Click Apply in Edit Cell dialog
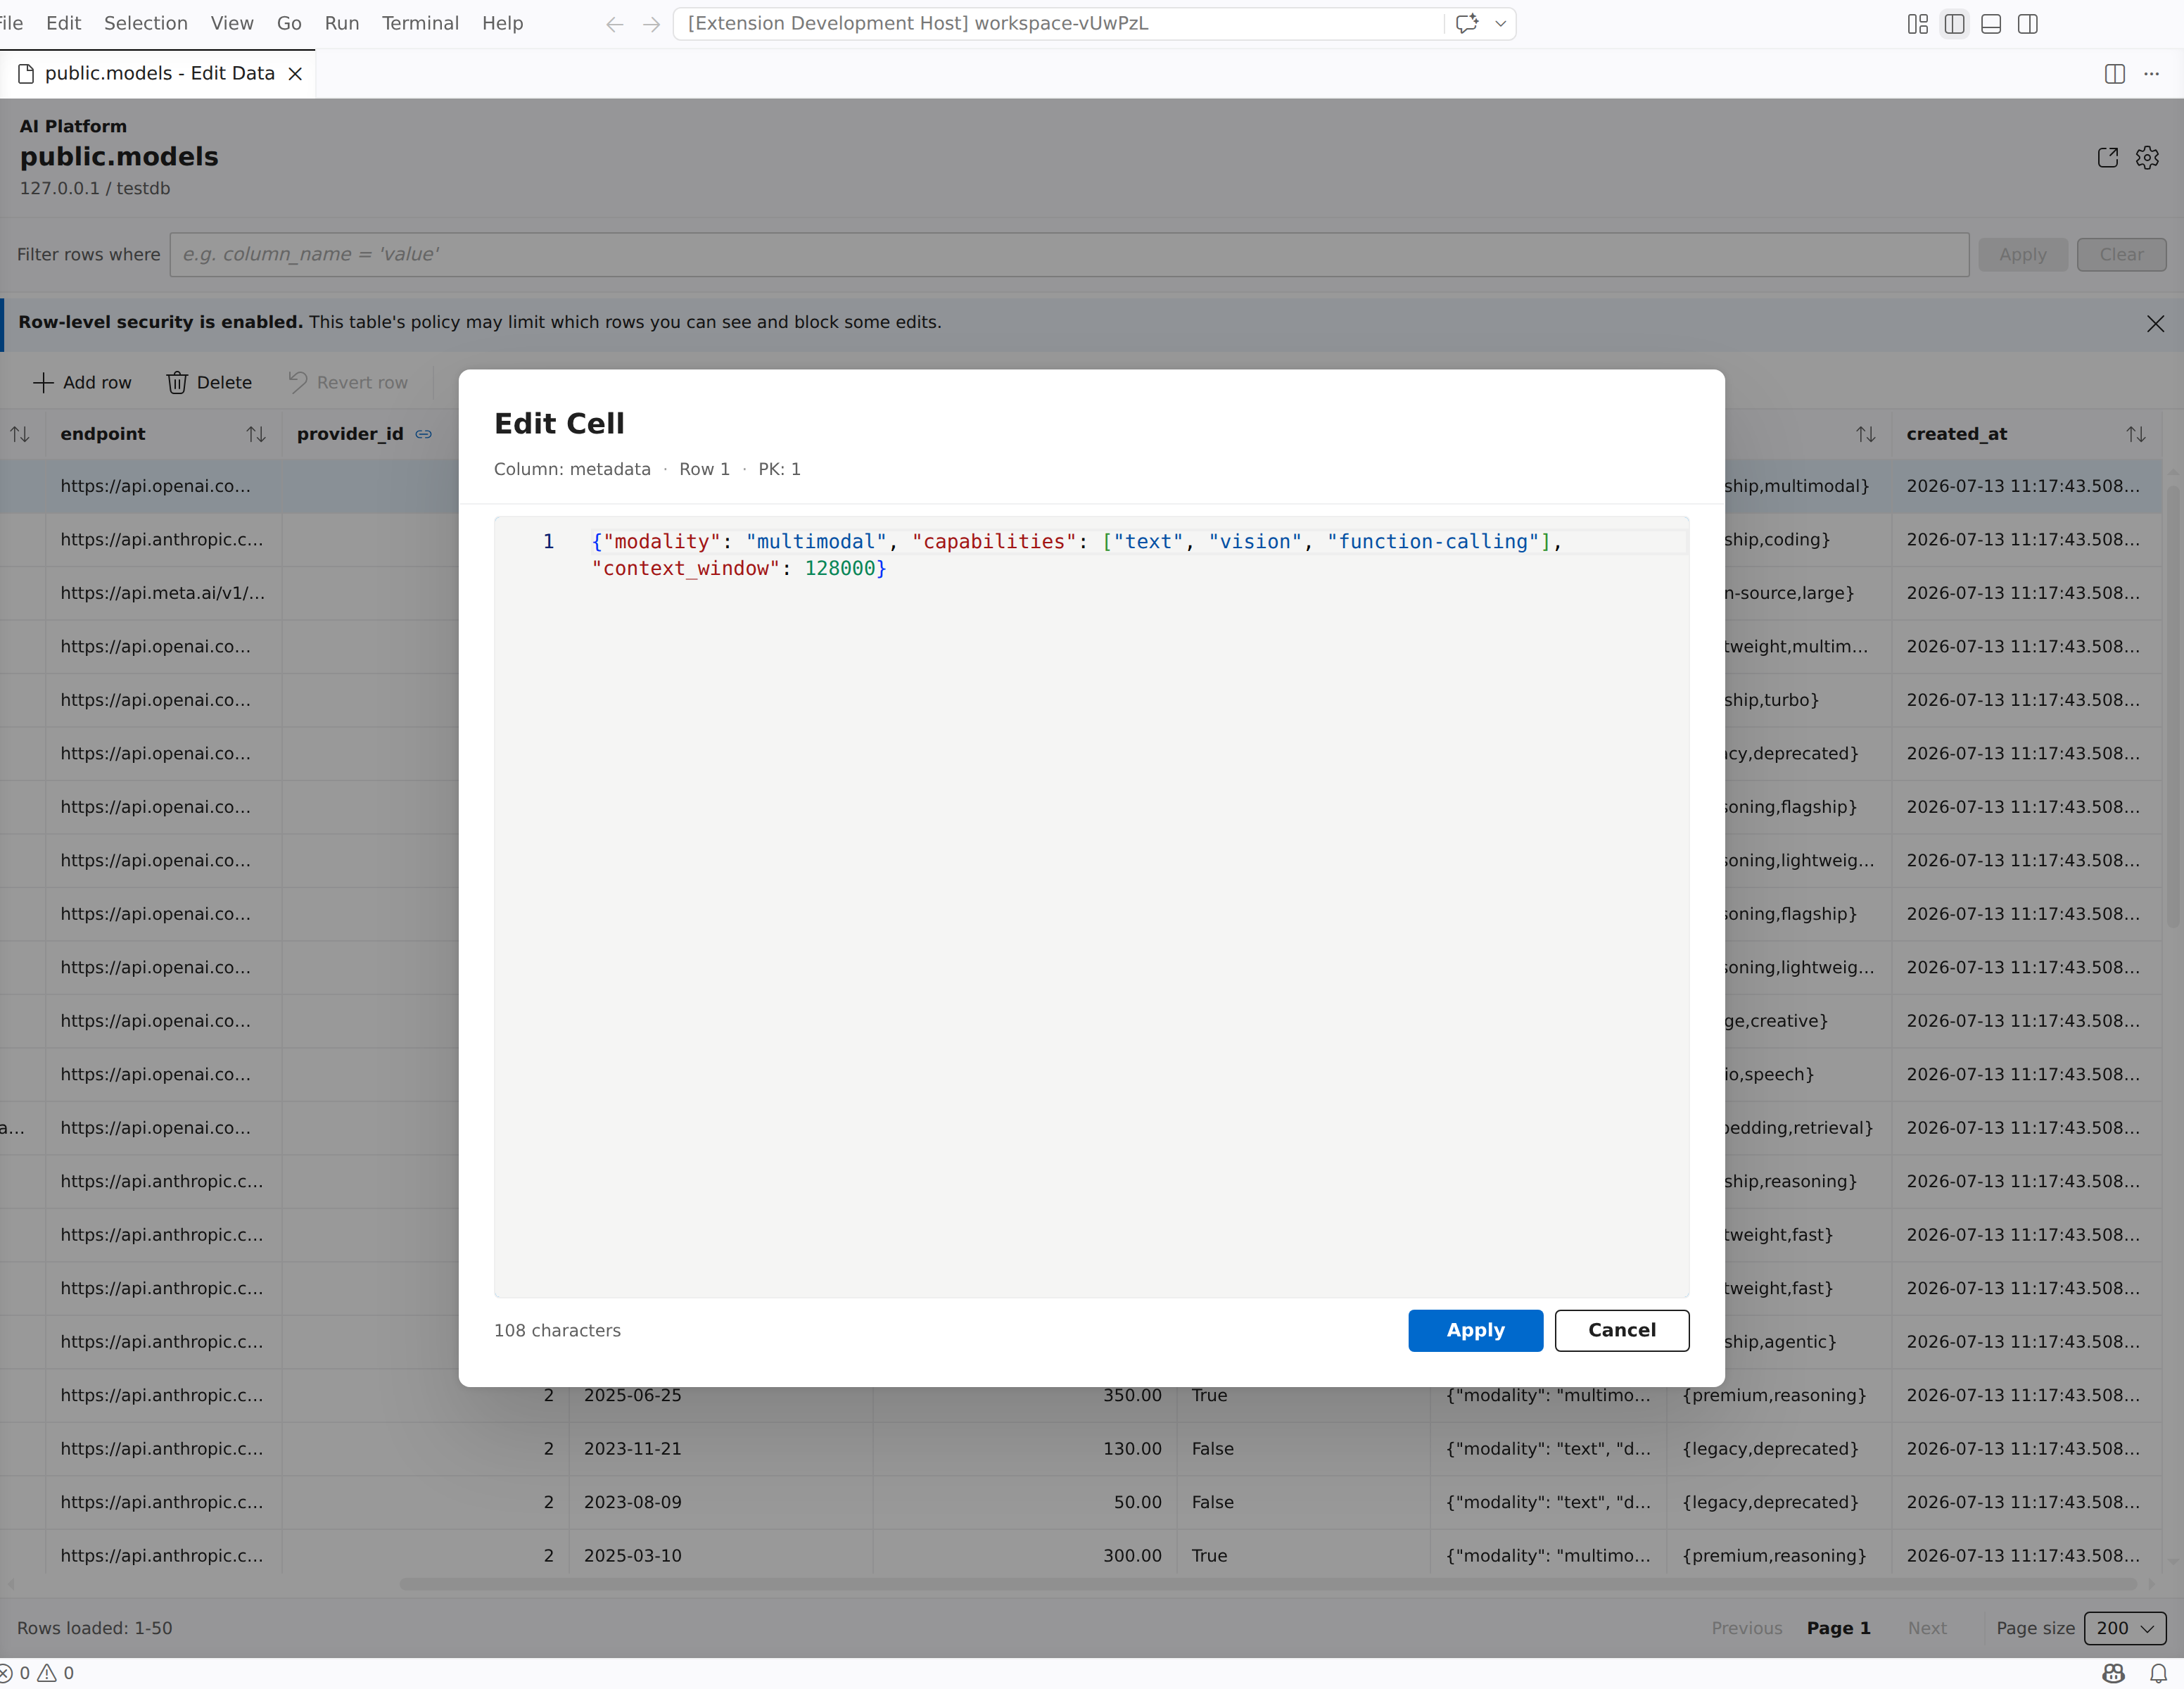Screen dimensions: 2184x1689 tap(1475, 1330)
